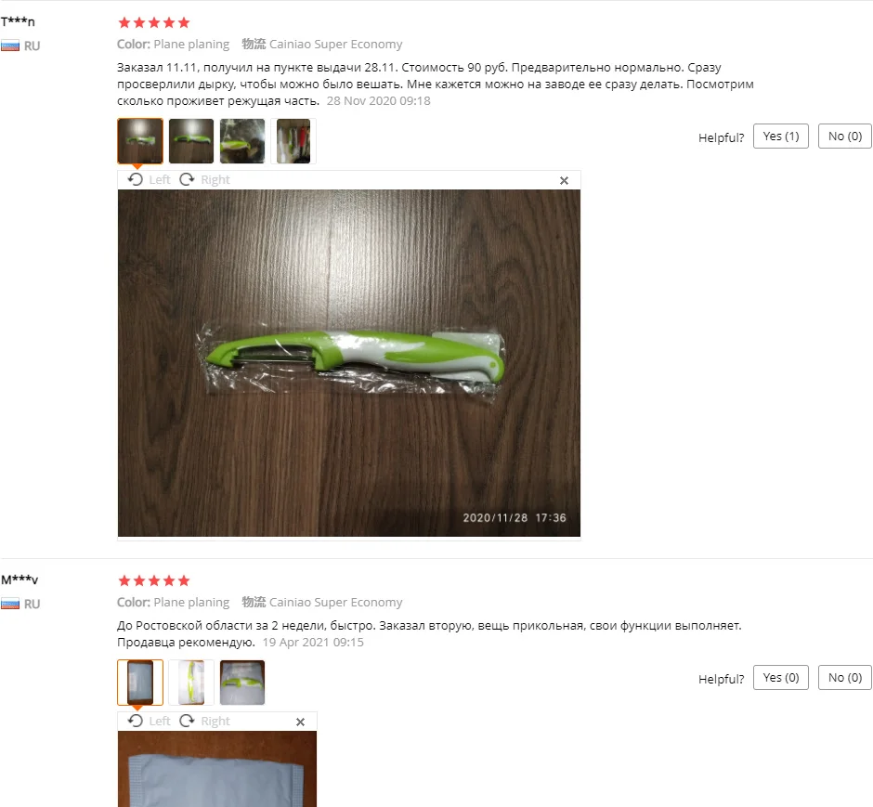This screenshot has width=873, height=807.
Task: Select the first selected thumbnail in T***n's review
Action: (x=140, y=141)
